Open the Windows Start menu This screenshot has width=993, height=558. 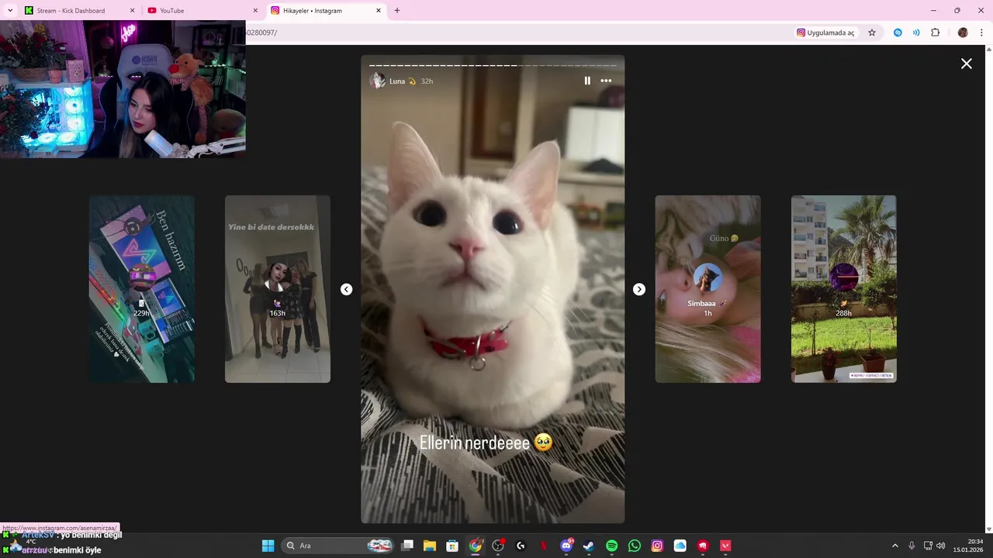point(268,546)
